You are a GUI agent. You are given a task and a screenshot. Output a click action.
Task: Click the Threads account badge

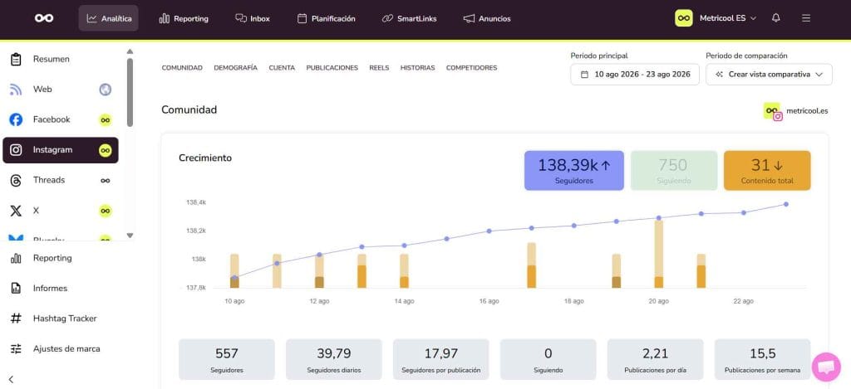(x=106, y=181)
